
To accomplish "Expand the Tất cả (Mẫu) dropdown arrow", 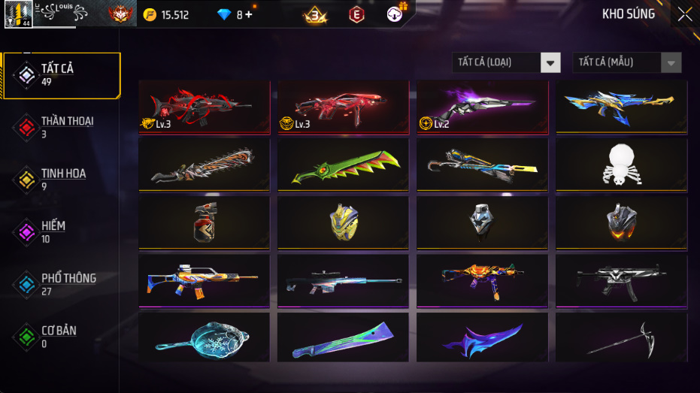I will tap(671, 63).
